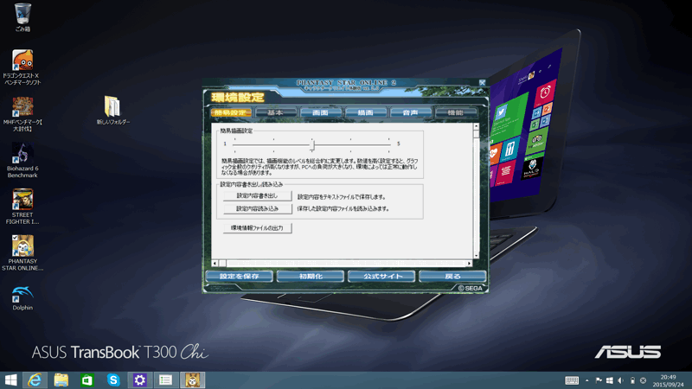
Task: Select the Dolphin emulator desktop icon
Action: (22, 293)
